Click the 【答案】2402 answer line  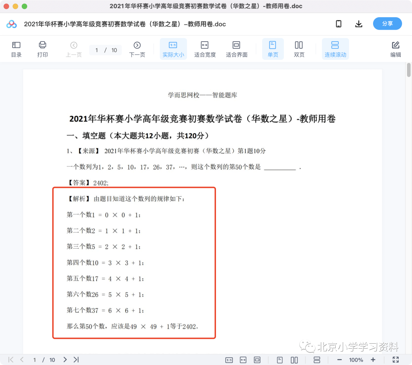pyautogui.click(x=88, y=183)
